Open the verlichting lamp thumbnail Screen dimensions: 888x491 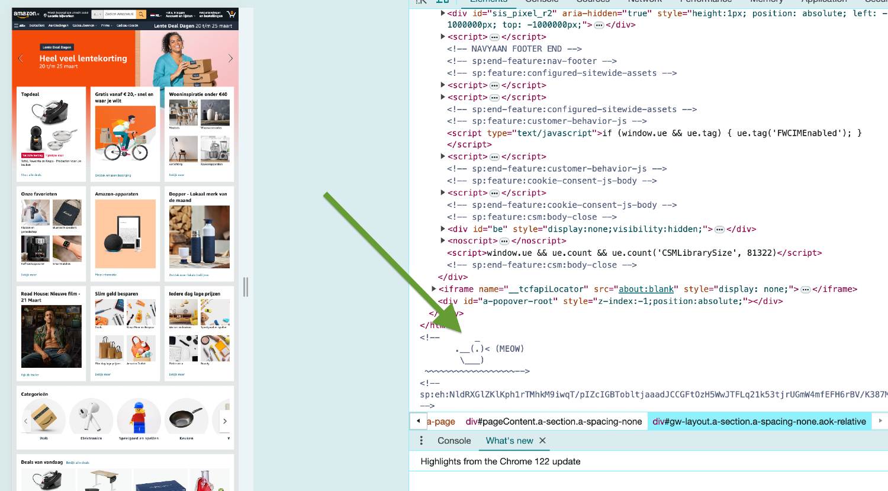[184, 149]
